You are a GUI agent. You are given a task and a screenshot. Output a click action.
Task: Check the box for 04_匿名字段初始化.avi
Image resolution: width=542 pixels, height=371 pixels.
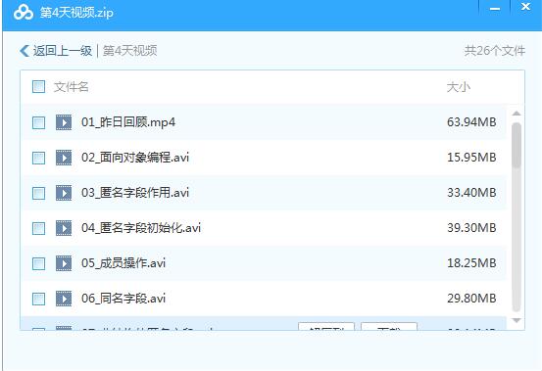[38, 228]
